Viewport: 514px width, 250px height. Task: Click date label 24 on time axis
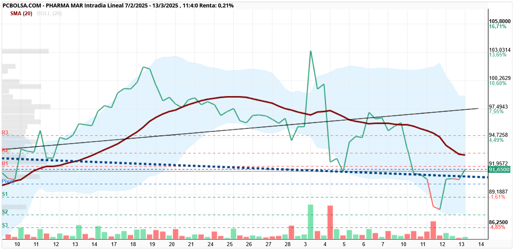pos(210,244)
